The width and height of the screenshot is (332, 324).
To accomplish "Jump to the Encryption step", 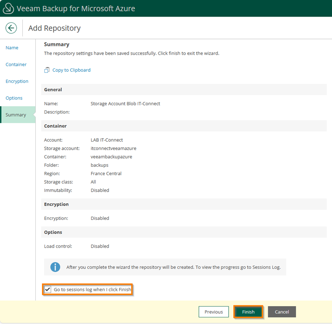I will [17, 81].
